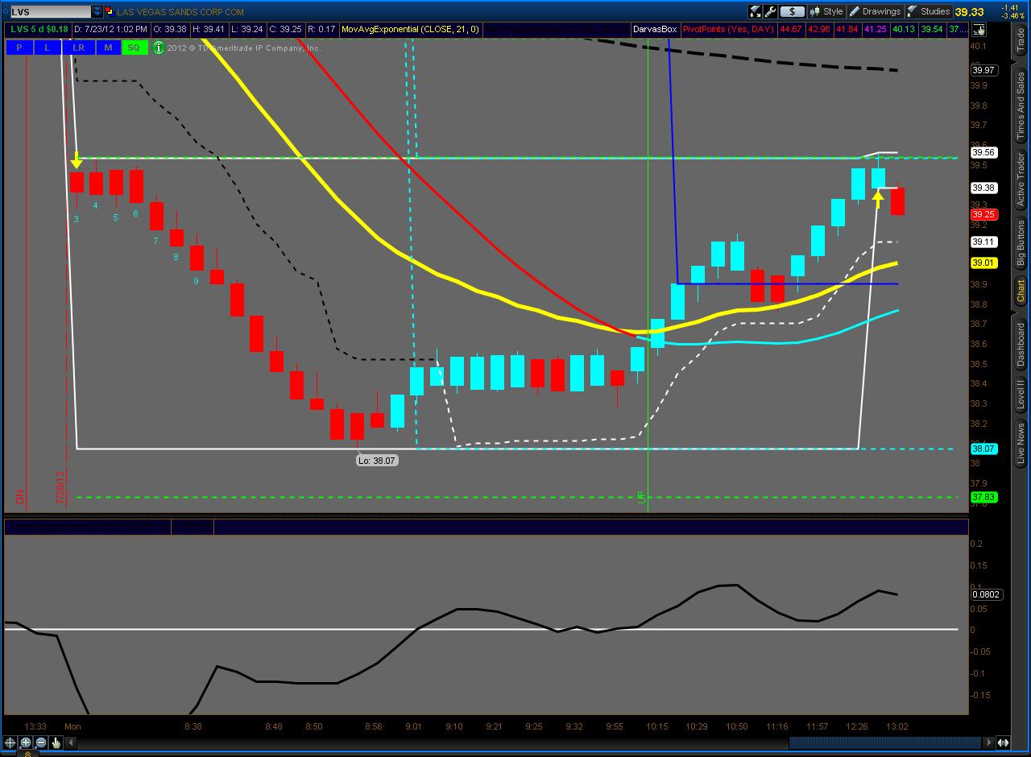Click the 39.56 price bubble on axis
1031x757 pixels.
pyautogui.click(x=984, y=152)
